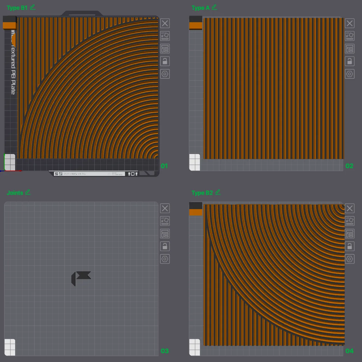Click plate number 01
362x362 pixels.
point(164,166)
